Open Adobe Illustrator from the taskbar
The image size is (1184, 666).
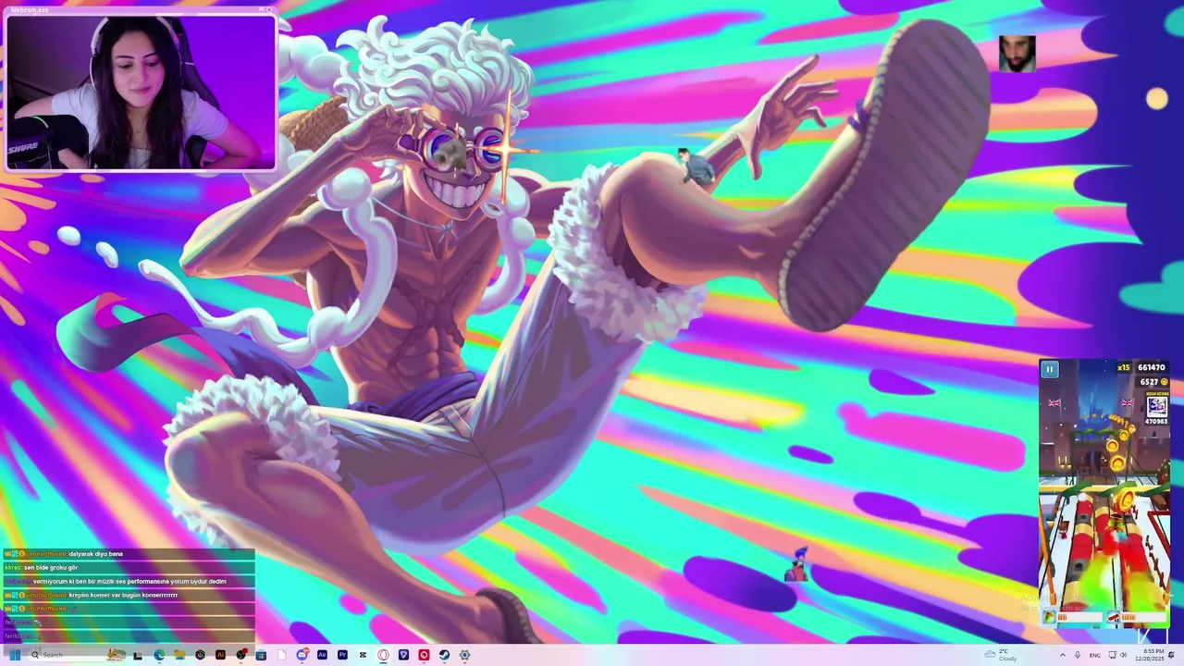(x=220, y=655)
